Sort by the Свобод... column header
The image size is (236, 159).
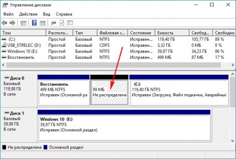point(201,33)
